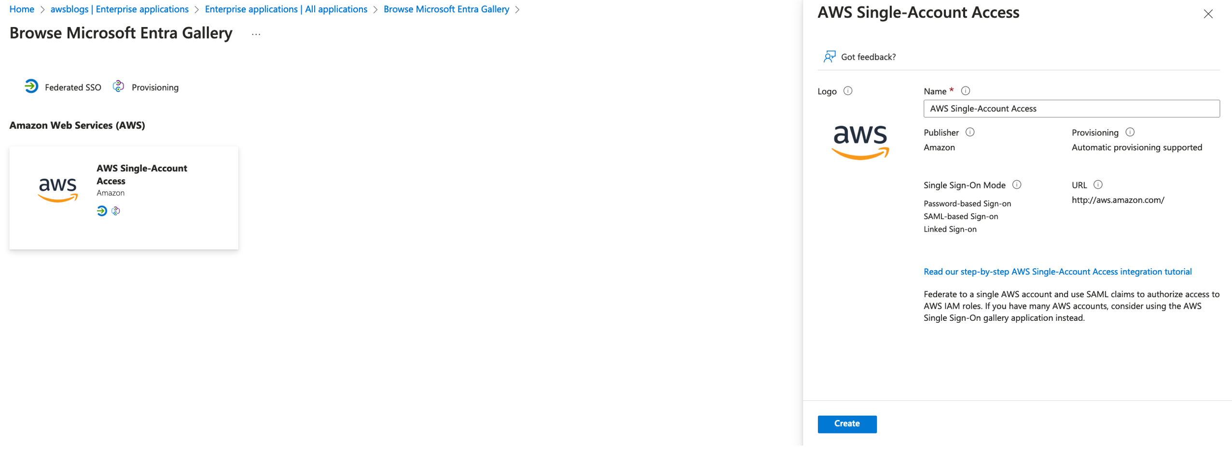Click the Single Sign-On Mode info icon
Screen dimensions: 1232x473
1018,184
